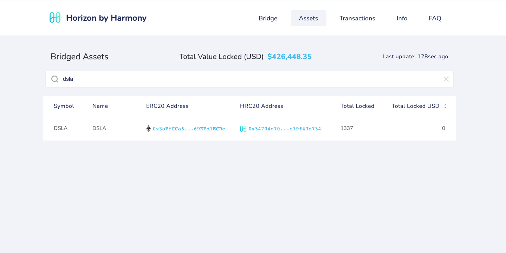Sort by Total Locked USD arrows
The height and width of the screenshot is (253, 506).
445,106
